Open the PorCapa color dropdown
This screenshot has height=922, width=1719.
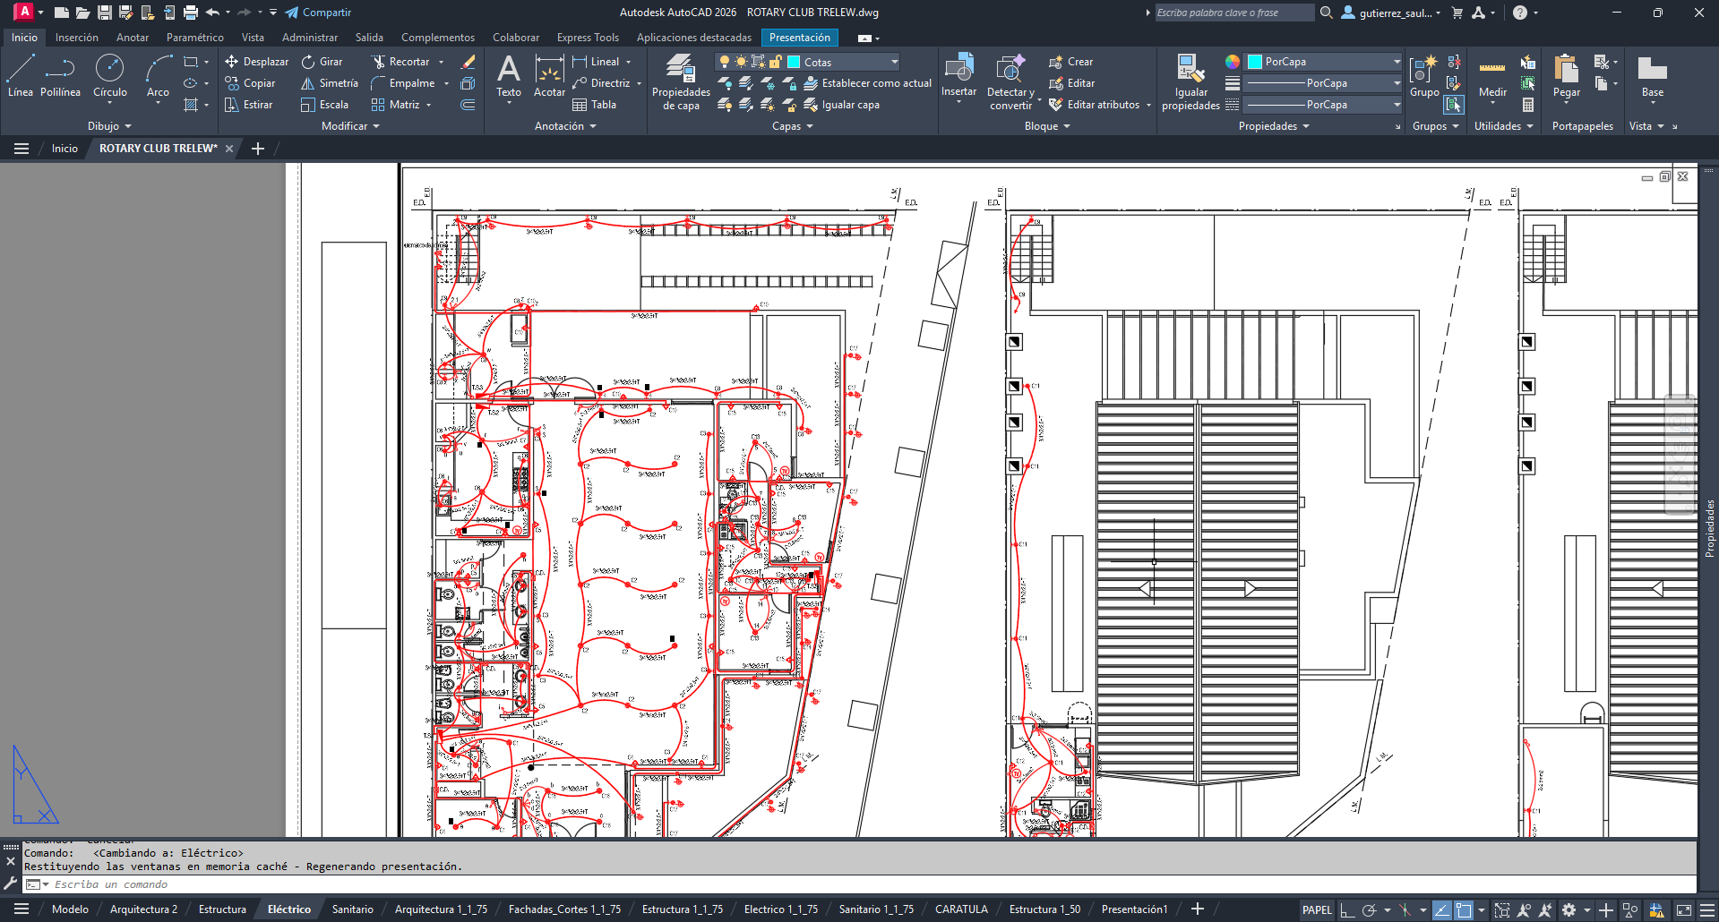pyautogui.click(x=1395, y=62)
